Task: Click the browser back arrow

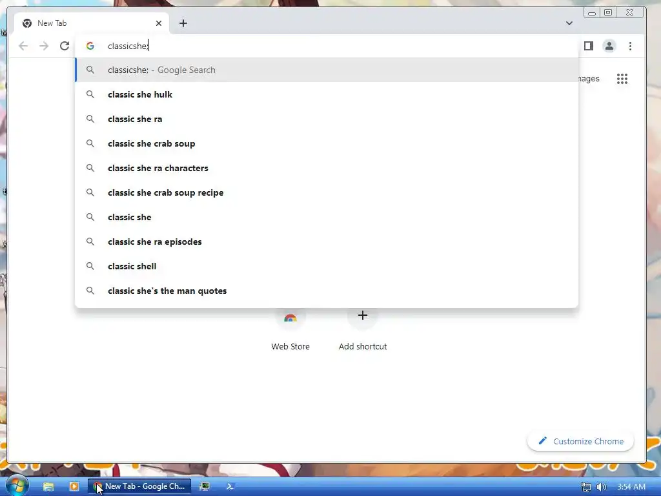Action: (x=23, y=46)
